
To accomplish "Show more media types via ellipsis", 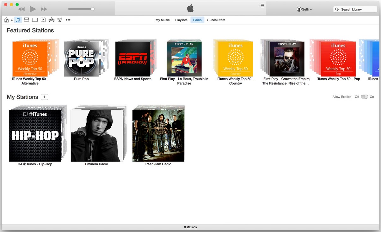I will pos(68,20).
